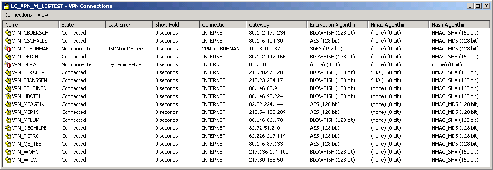Image resolution: width=493 pixels, height=170 pixels.
Task: Select the VPN_OSCHILPE connection icon
Action: [8, 128]
